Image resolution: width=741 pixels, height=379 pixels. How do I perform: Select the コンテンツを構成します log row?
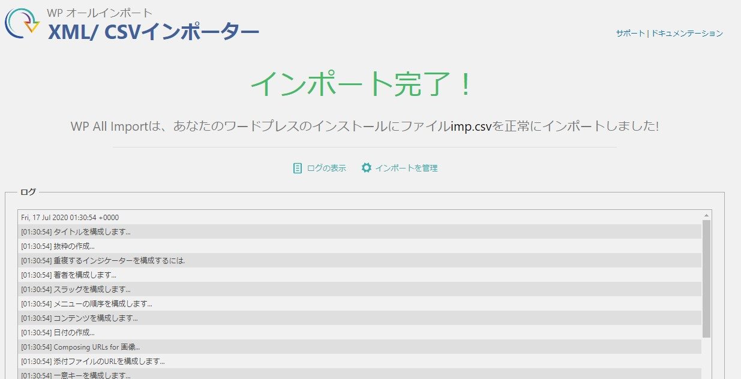359,318
